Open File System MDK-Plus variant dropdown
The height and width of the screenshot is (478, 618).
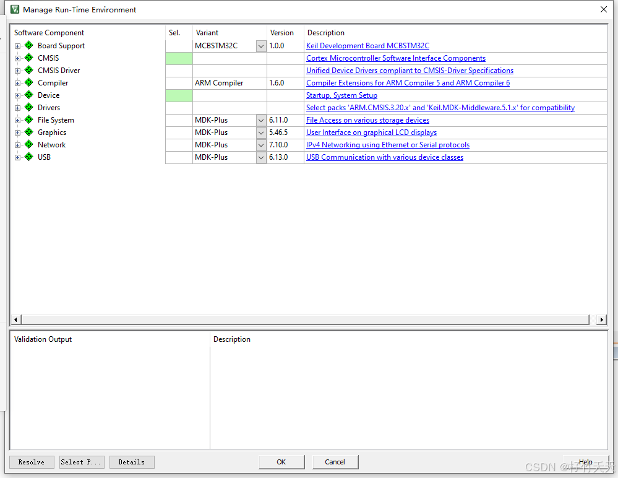(261, 120)
